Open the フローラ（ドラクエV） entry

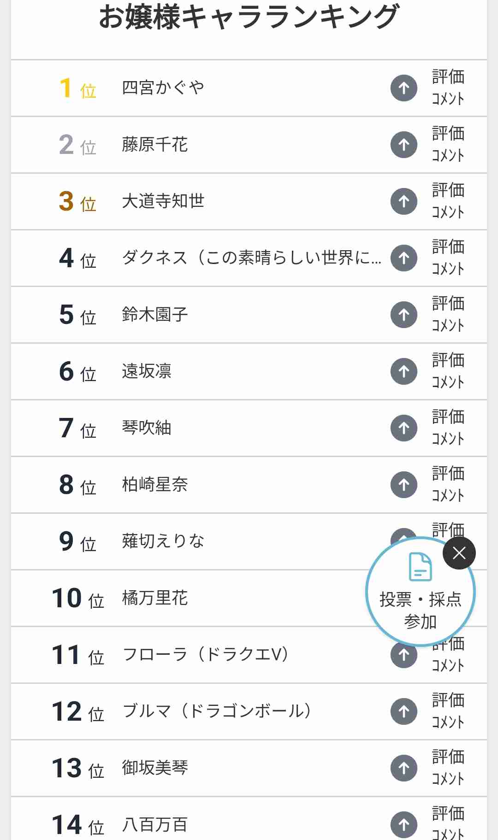coord(206,655)
